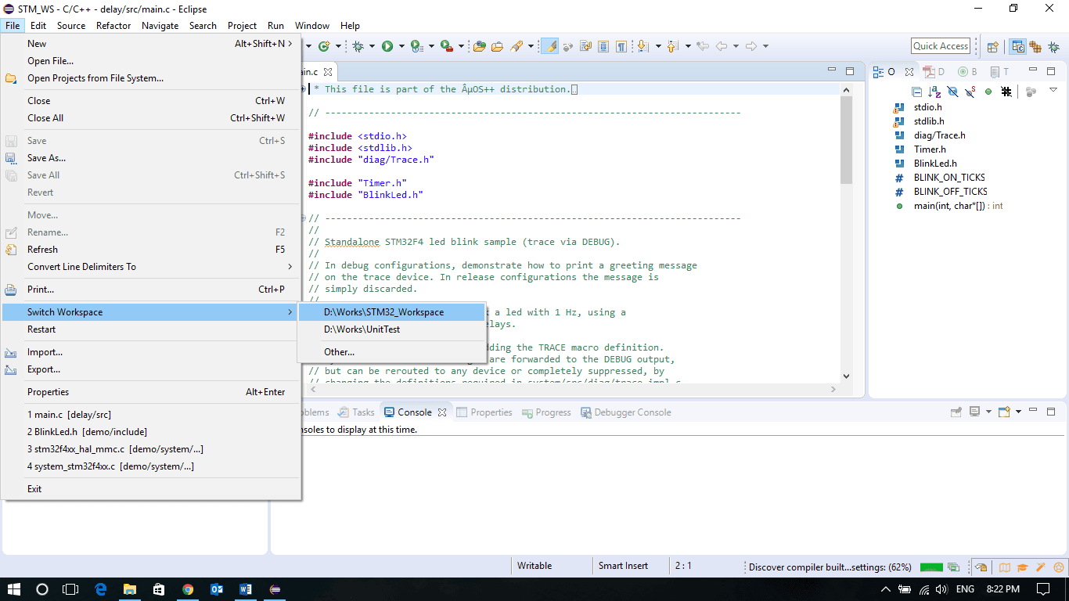Open Run button dropdown arrow
Image resolution: width=1069 pixels, height=601 pixels.
[401, 46]
